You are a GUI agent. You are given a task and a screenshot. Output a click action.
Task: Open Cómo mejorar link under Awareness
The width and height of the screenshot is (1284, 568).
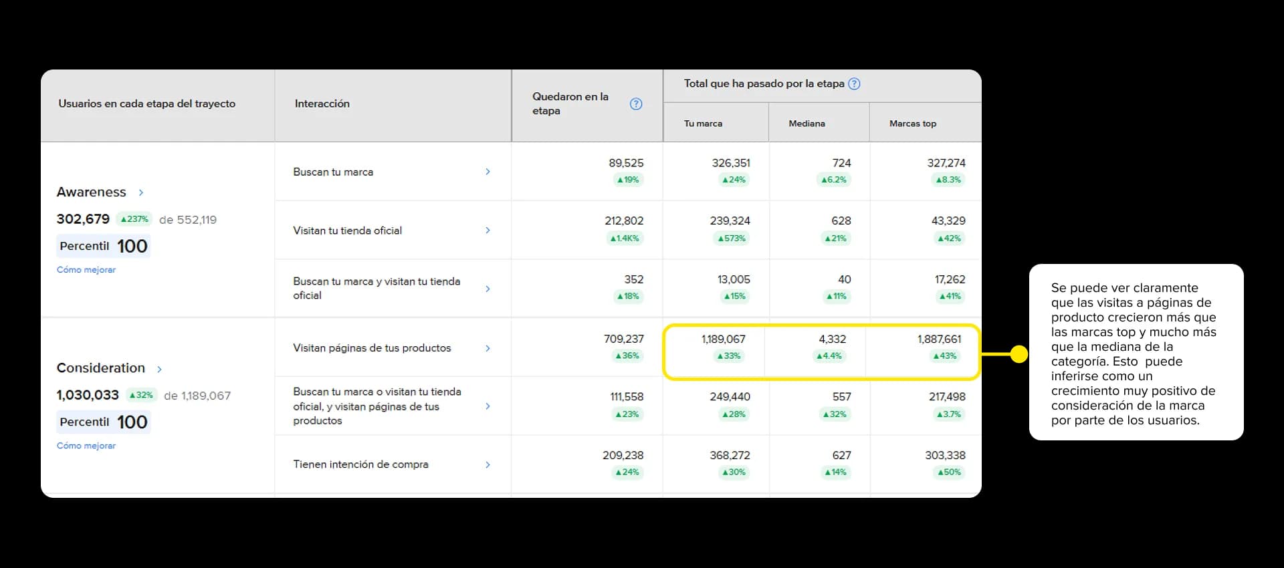(x=86, y=270)
